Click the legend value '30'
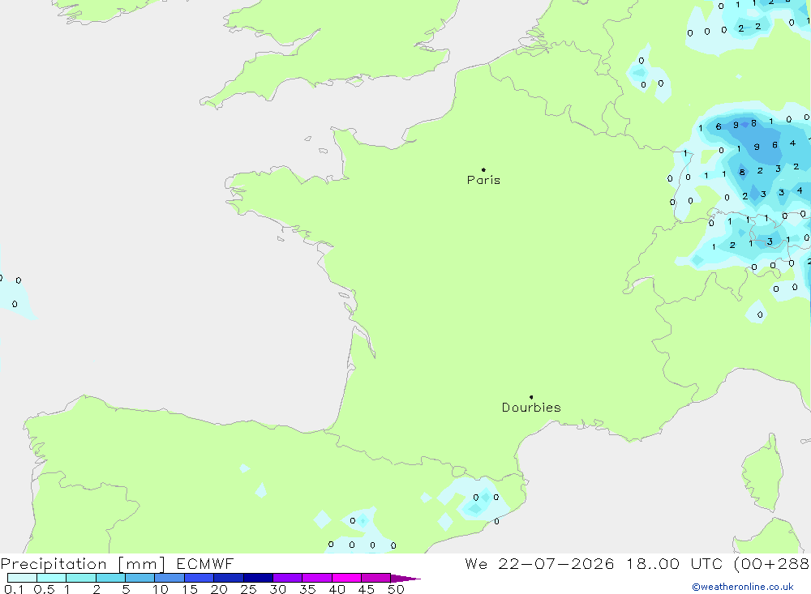 pos(277,589)
